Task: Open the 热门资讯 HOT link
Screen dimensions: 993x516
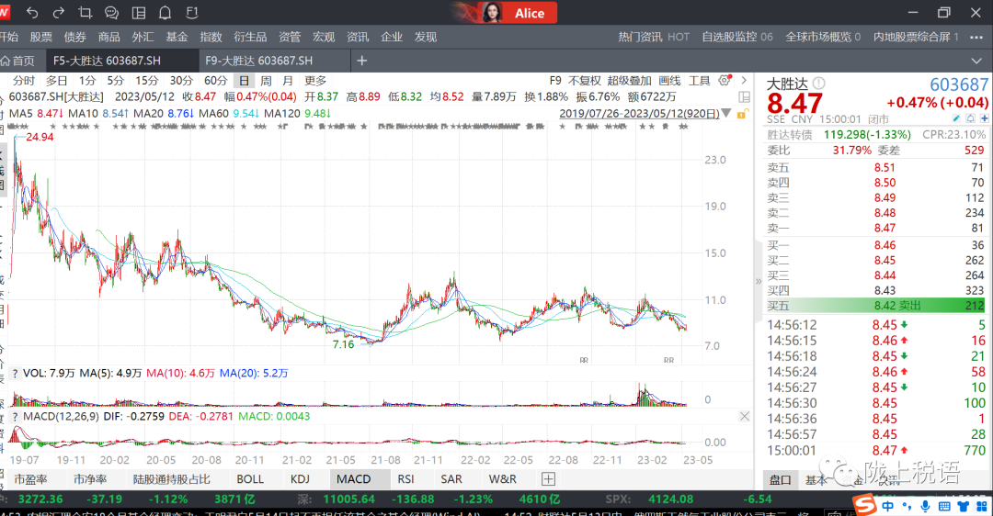Action: (x=654, y=37)
